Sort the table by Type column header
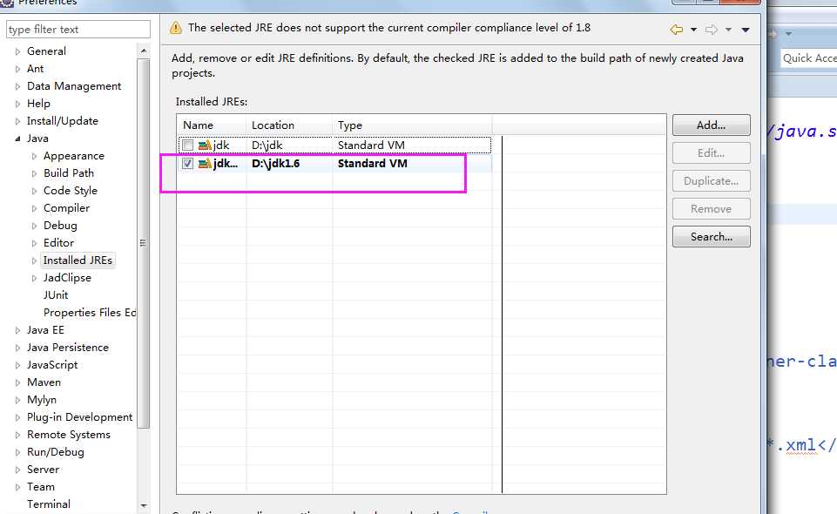Viewport: 837px width, 514px height. tap(412, 125)
